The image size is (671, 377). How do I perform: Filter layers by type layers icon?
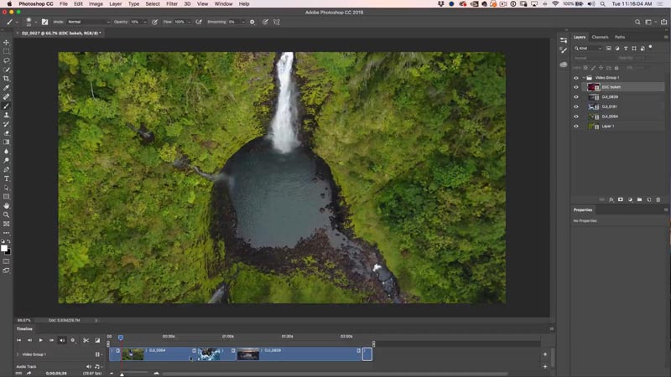pyautogui.click(x=626, y=49)
